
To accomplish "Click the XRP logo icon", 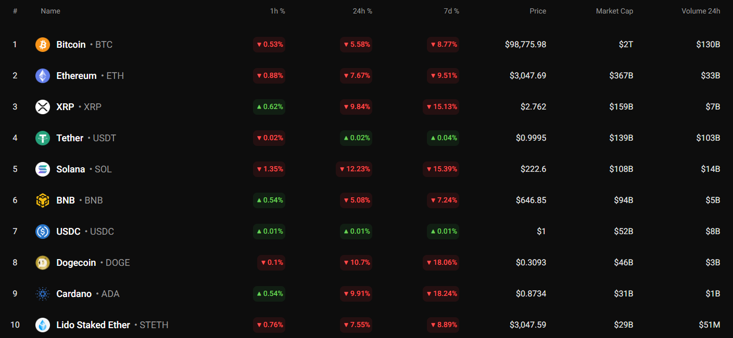I will 43,107.
